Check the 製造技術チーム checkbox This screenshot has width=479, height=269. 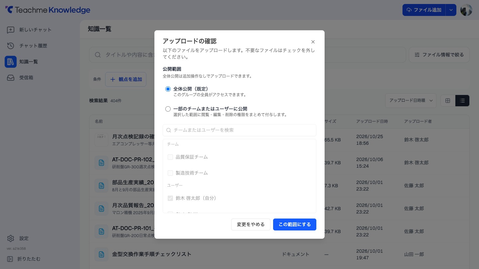tap(170, 173)
